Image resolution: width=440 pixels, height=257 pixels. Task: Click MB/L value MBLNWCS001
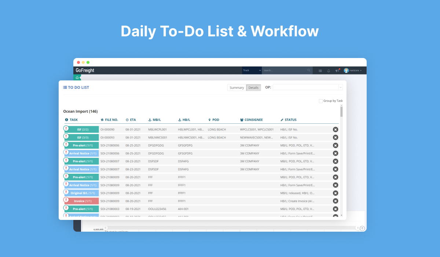pyautogui.click(x=158, y=138)
